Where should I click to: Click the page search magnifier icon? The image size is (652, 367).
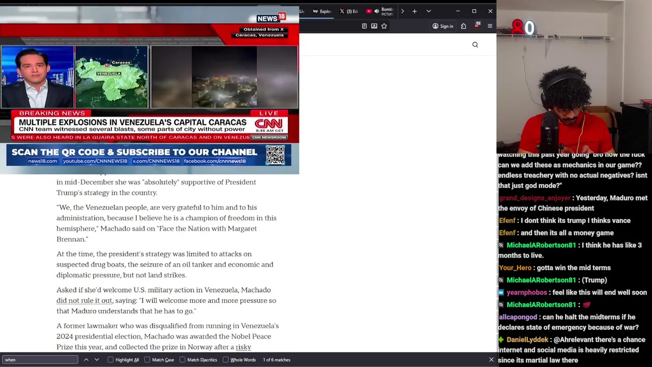coord(475,45)
